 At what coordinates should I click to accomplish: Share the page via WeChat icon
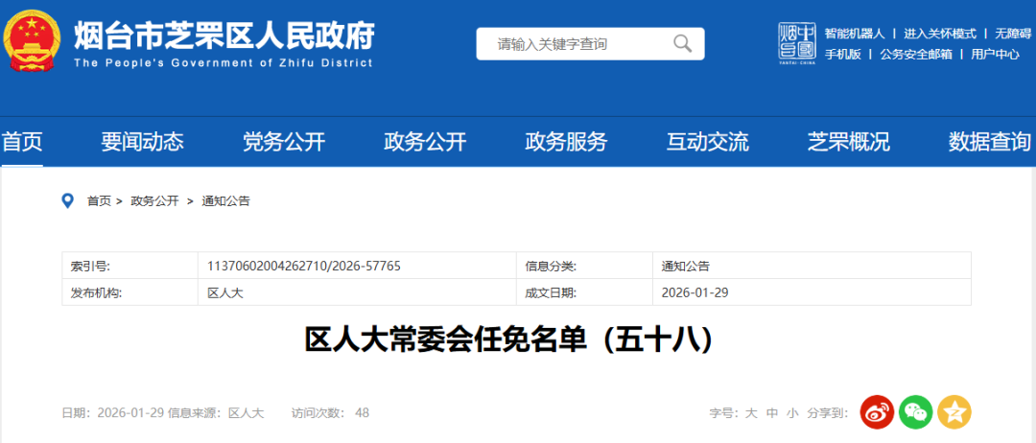click(x=915, y=412)
